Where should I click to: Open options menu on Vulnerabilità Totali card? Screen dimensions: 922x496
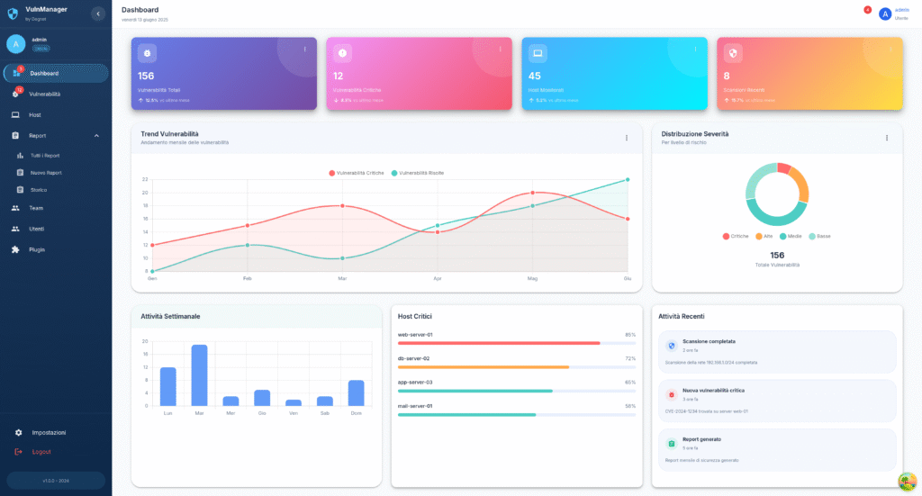pyautogui.click(x=304, y=50)
